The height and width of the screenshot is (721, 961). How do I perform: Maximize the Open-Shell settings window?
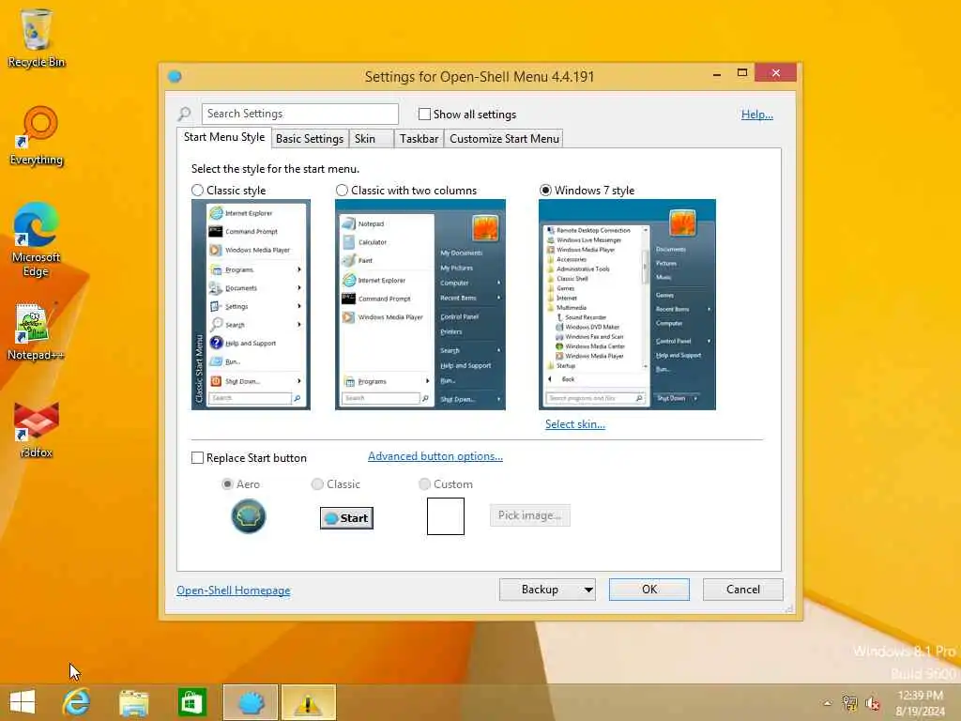(x=742, y=73)
